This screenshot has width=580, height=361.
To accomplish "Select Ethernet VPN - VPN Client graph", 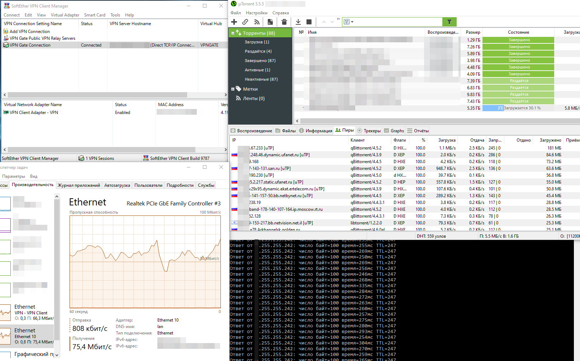I will click(x=27, y=312).
